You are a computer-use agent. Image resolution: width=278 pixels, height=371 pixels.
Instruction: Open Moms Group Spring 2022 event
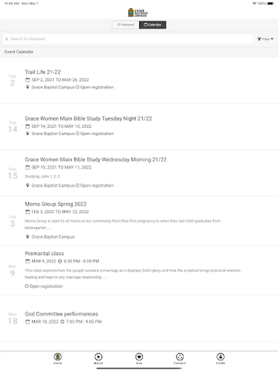tap(56, 204)
